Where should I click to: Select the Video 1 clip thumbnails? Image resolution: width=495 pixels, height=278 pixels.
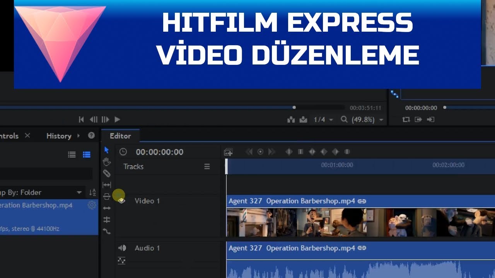[x=360, y=222]
